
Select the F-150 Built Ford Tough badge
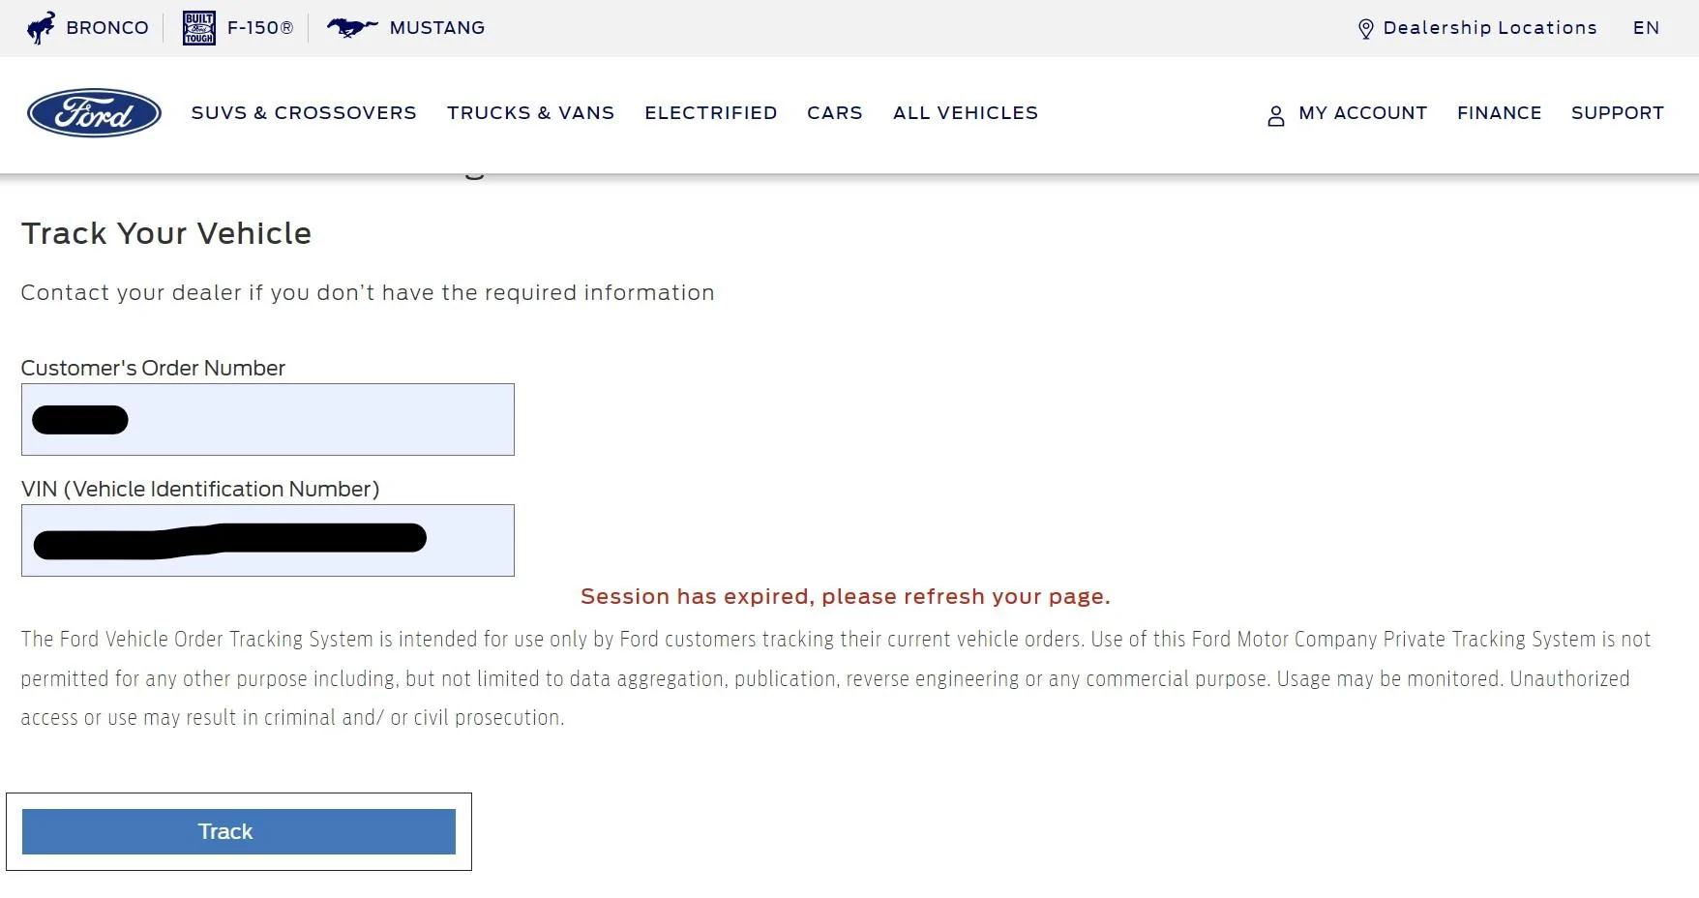click(197, 27)
